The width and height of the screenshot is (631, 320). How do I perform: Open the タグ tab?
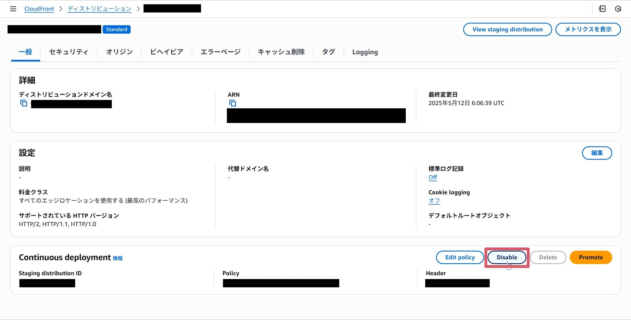(x=328, y=52)
